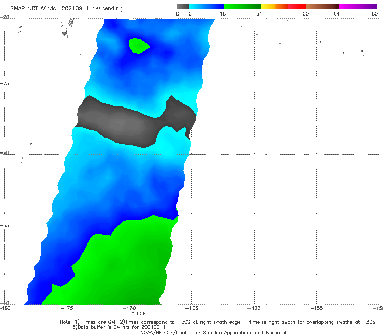Click the magenta segment of the color bar

coord(358,6)
